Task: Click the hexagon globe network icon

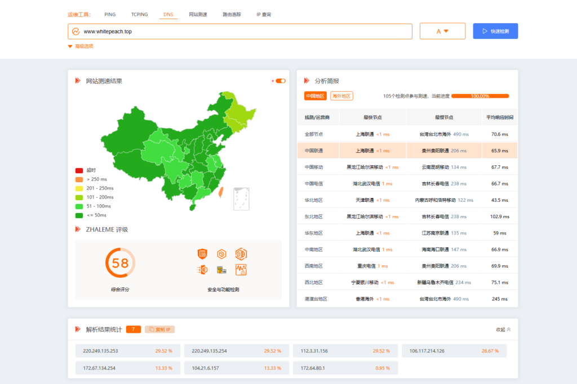Action: (241, 254)
